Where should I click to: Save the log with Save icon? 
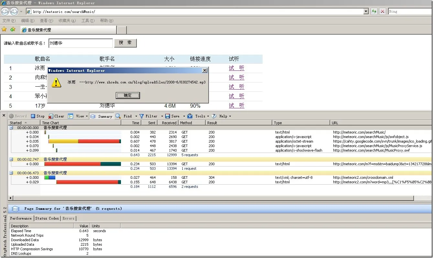(x=168, y=116)
